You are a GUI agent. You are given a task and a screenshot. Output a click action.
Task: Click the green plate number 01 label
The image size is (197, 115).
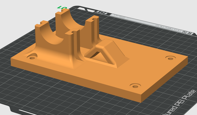pos(62,8)
